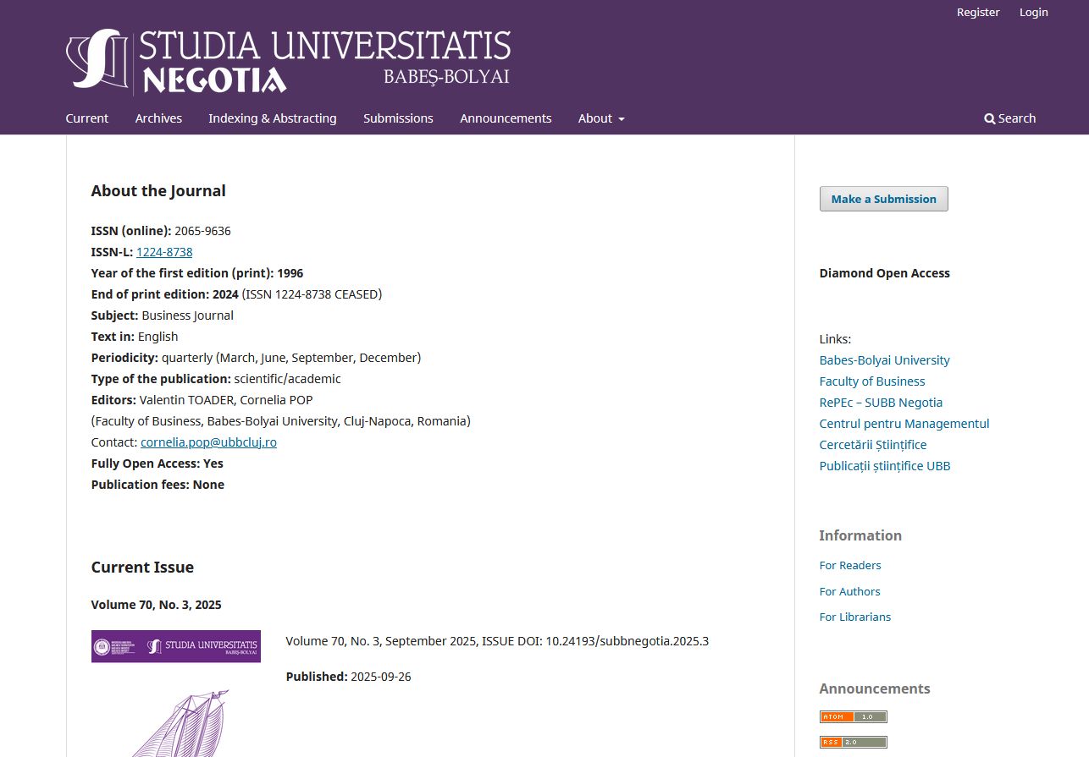Click the About the Journal heading
The height and width of the screenshot is (757, 1089).
[x=158, y=191]
